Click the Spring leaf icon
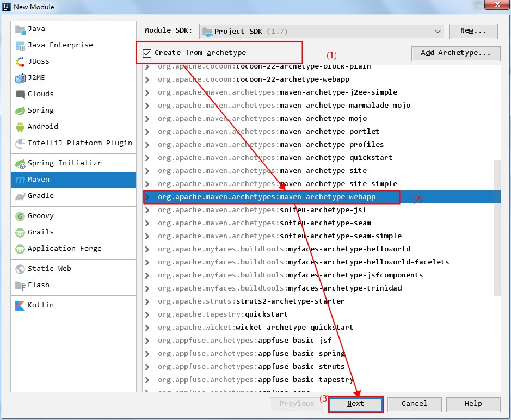Screen dimensions: 511x420 (x=20, y=111)
